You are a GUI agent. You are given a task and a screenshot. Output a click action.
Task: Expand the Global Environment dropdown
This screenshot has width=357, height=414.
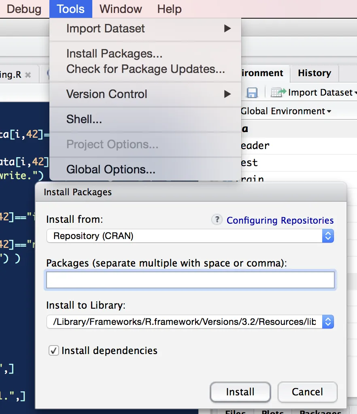click(287, 111)
